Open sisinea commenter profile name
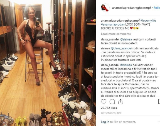160x126 pixels. click(105, 48)
